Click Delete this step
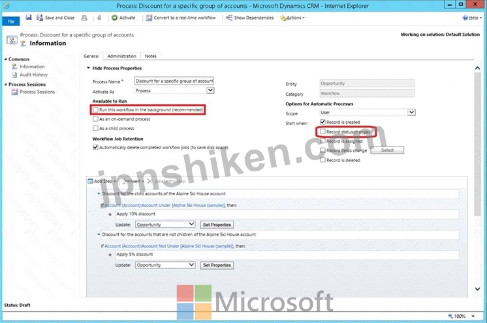This screenshot has width=487, height=323. coord(166,181)
